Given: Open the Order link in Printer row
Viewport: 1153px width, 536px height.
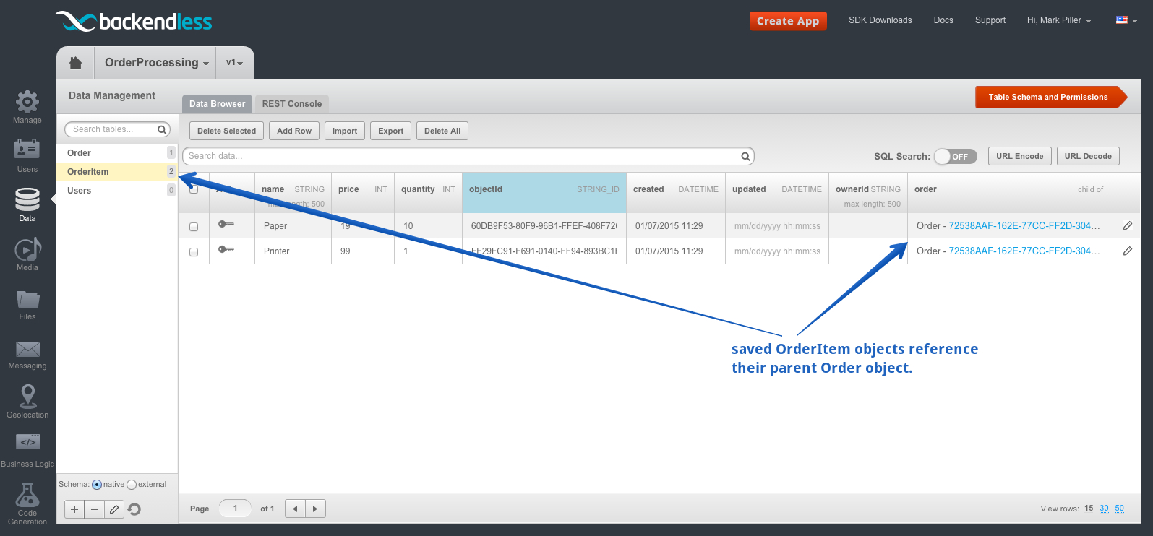Looking at the screenshot, I should pyautogui.click(x=1024, y=251).
